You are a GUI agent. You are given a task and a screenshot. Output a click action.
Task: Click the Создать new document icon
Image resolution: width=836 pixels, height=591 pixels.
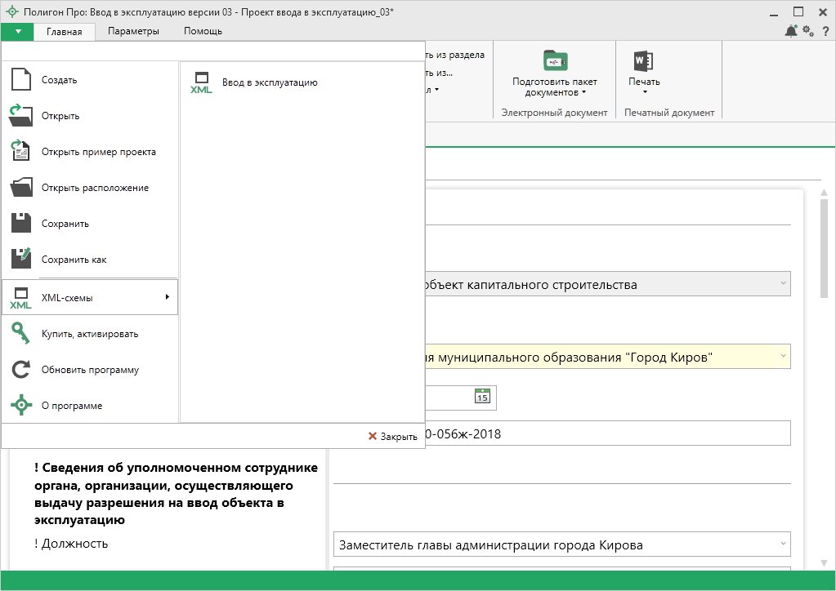click(x=20, y=80)
